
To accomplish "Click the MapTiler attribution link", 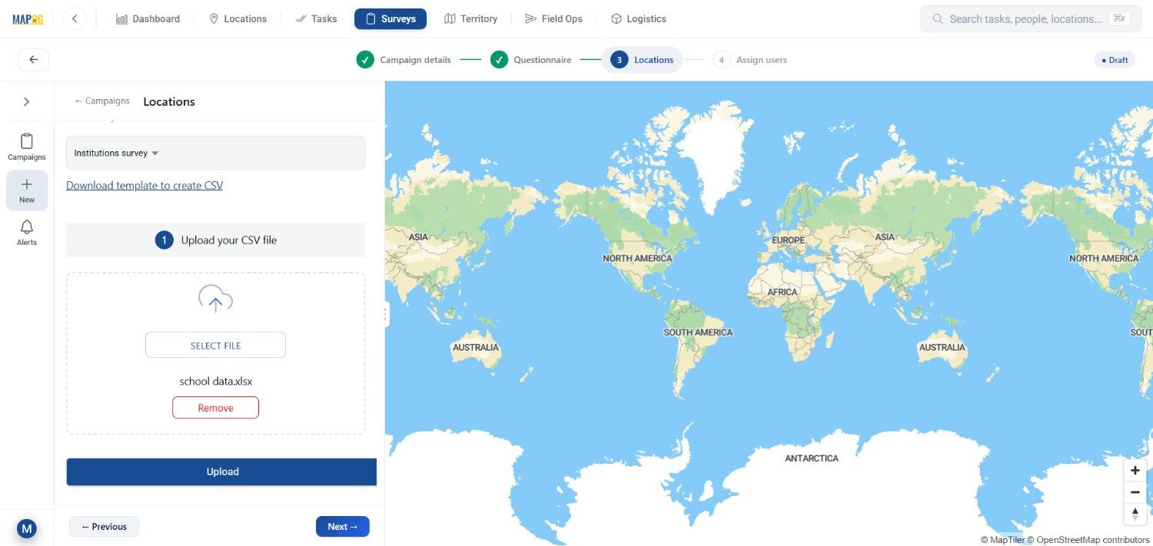I will (1002, 540).
